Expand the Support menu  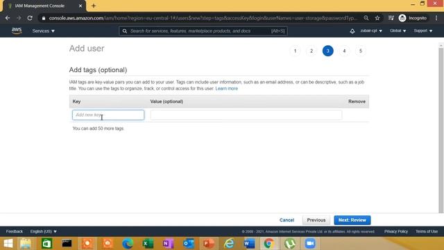pyautogui.click(x=422, y=31)
